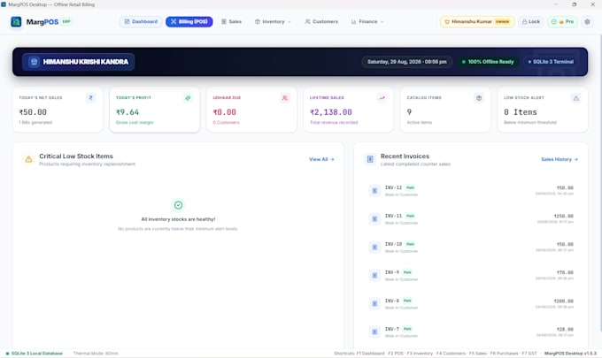The image size is (602, 358).
Task: Click SQLite 3 Local Database status indicator
Action: [35, 354]
